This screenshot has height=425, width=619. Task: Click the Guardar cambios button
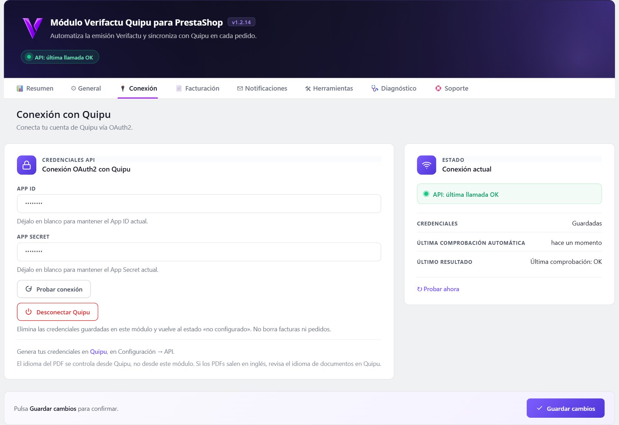(565, 408)
